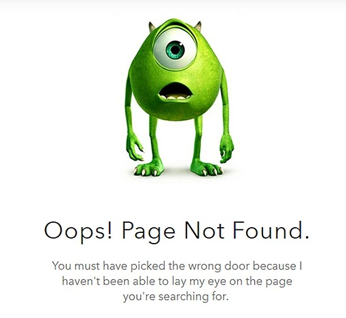Click the monster's left horn
The width and height of the screenshot is (346, 318).
tap(152, 26)
